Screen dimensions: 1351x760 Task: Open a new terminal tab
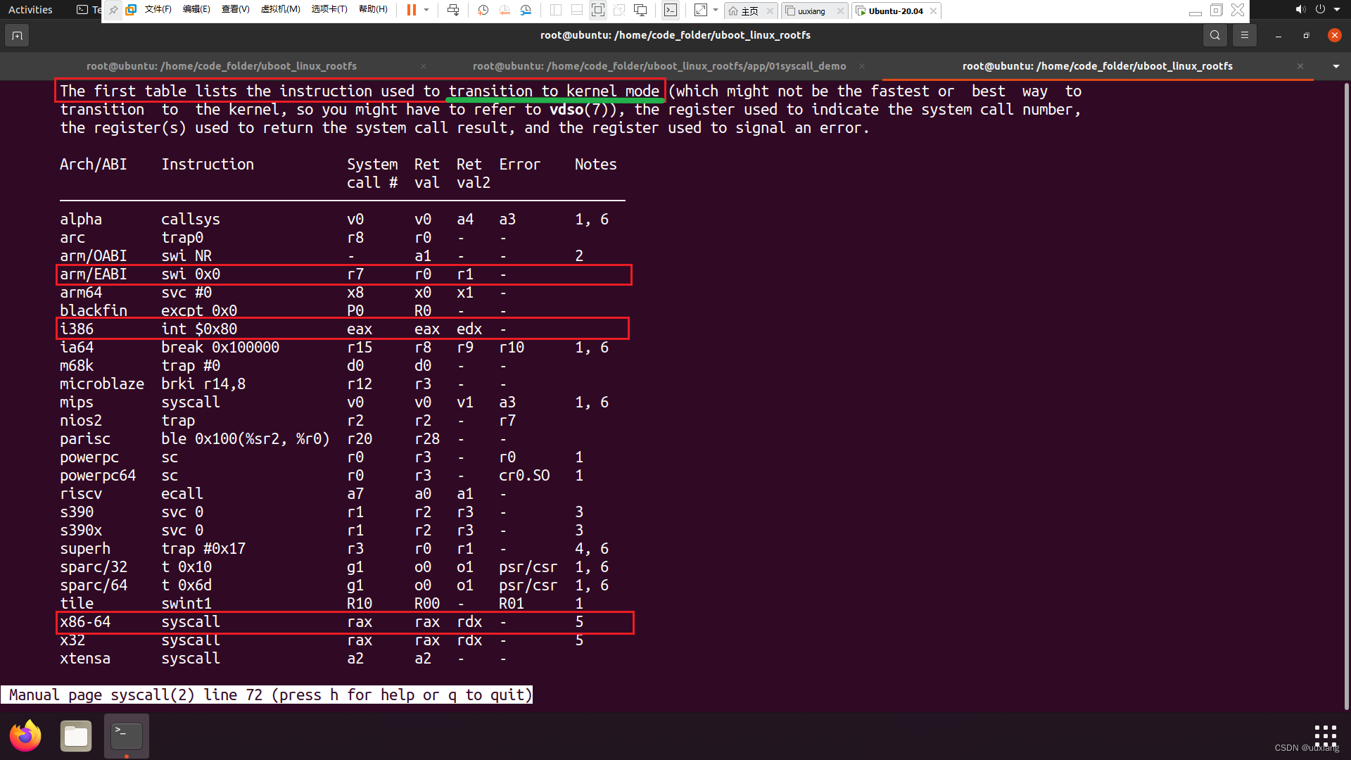(17, 35)
